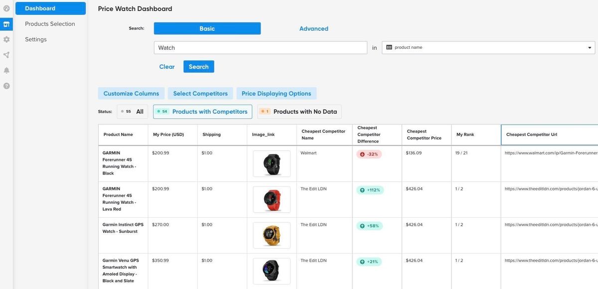
Task: Open the Dashboard menu item
Action: click(x=50, y=8)
